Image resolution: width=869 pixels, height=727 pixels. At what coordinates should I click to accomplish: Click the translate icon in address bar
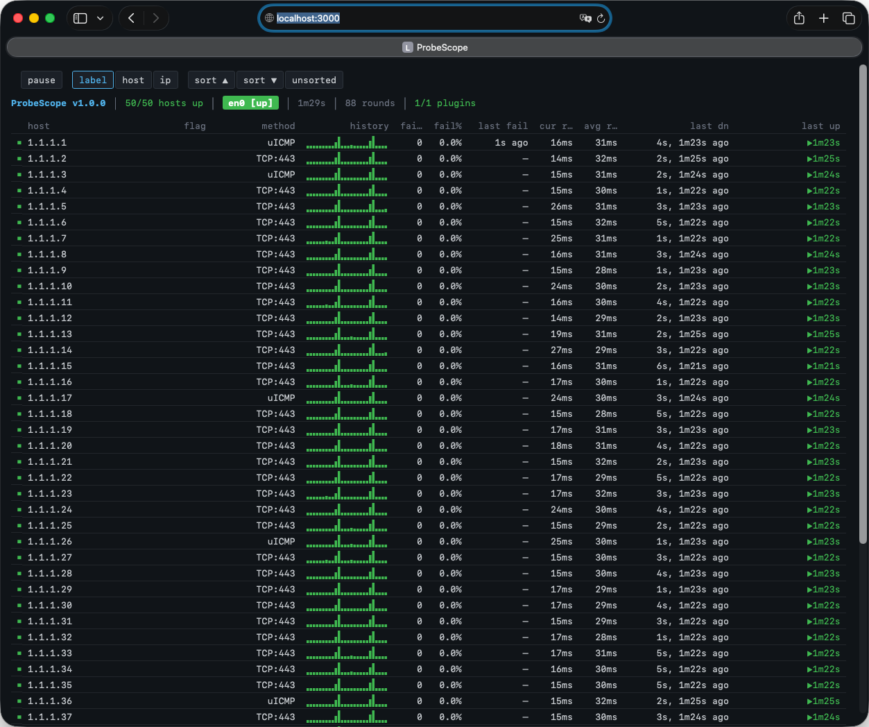pyautogui.click(x=585, y=18)
